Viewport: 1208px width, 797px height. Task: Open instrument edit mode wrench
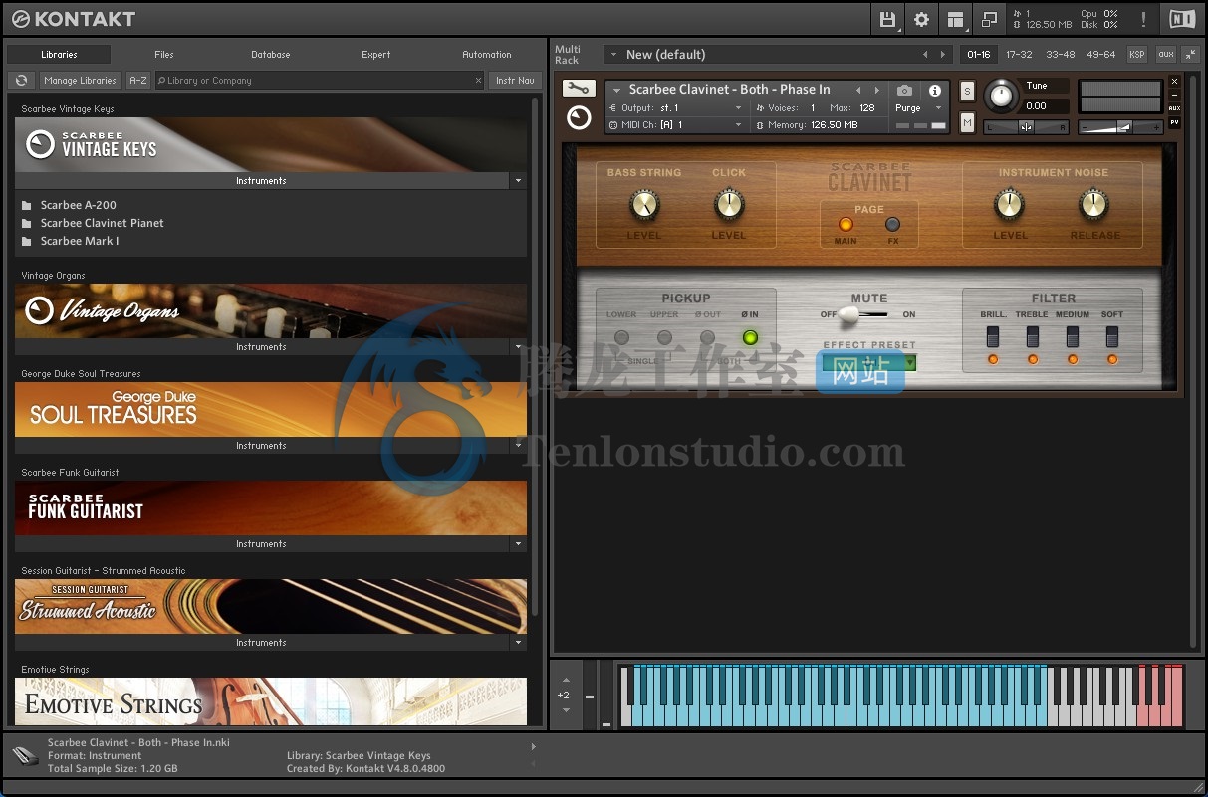578,89
